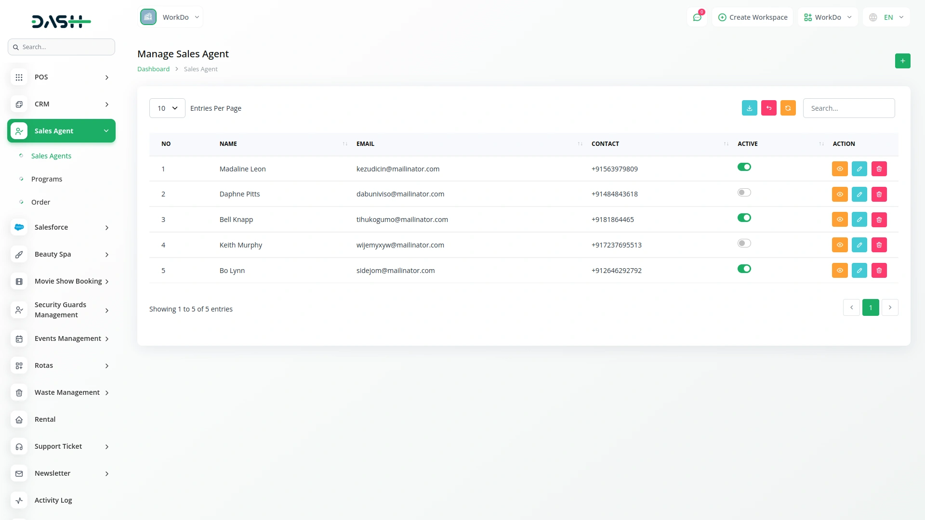Expand the CRM sidebar menu
The height and width of the screenshot is (520, 925).
(x=61, y=104)
